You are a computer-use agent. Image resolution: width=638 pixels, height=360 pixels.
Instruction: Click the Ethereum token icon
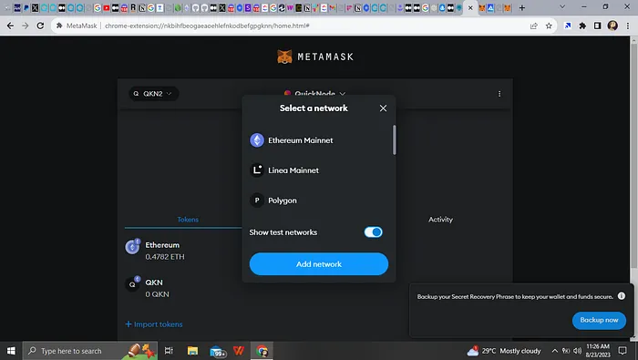(x=132, y=247)
